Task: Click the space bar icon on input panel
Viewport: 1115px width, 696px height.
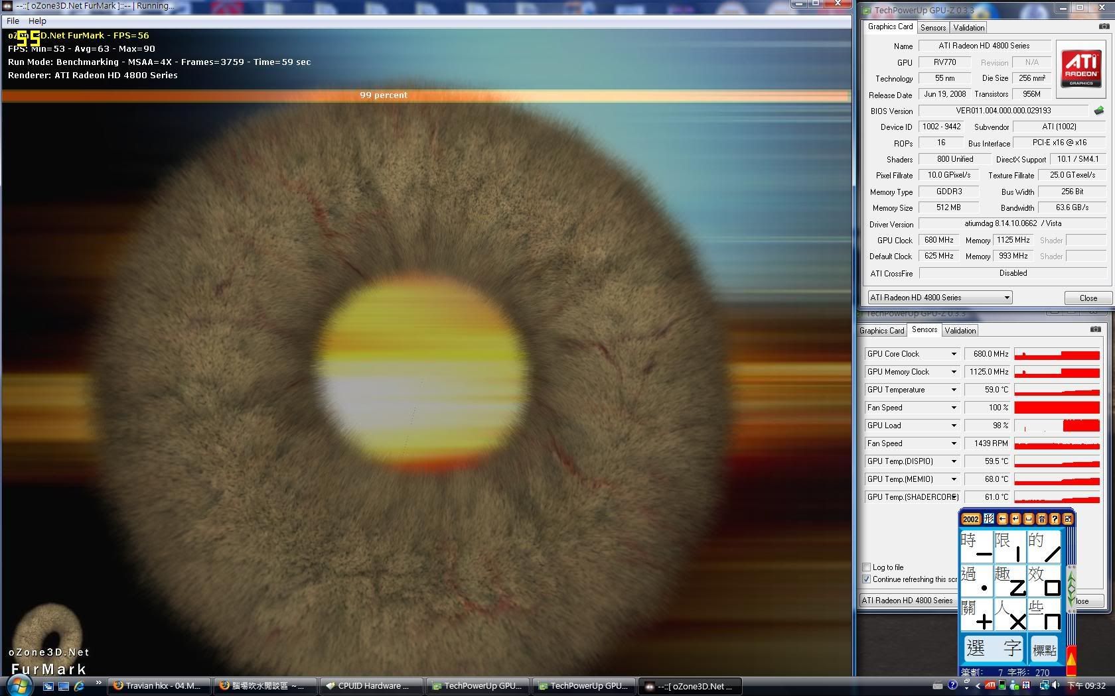Action: [1028, 519]
